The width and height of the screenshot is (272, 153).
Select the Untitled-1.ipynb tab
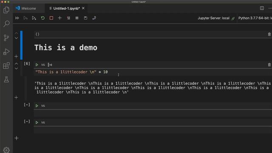66,8
